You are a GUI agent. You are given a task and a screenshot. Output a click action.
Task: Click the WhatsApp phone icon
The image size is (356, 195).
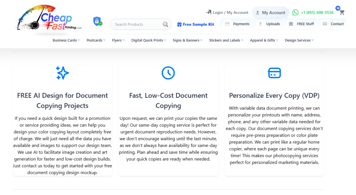point(296,13)
